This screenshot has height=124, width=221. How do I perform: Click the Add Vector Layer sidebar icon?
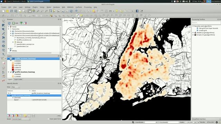[x=3, y=21]
